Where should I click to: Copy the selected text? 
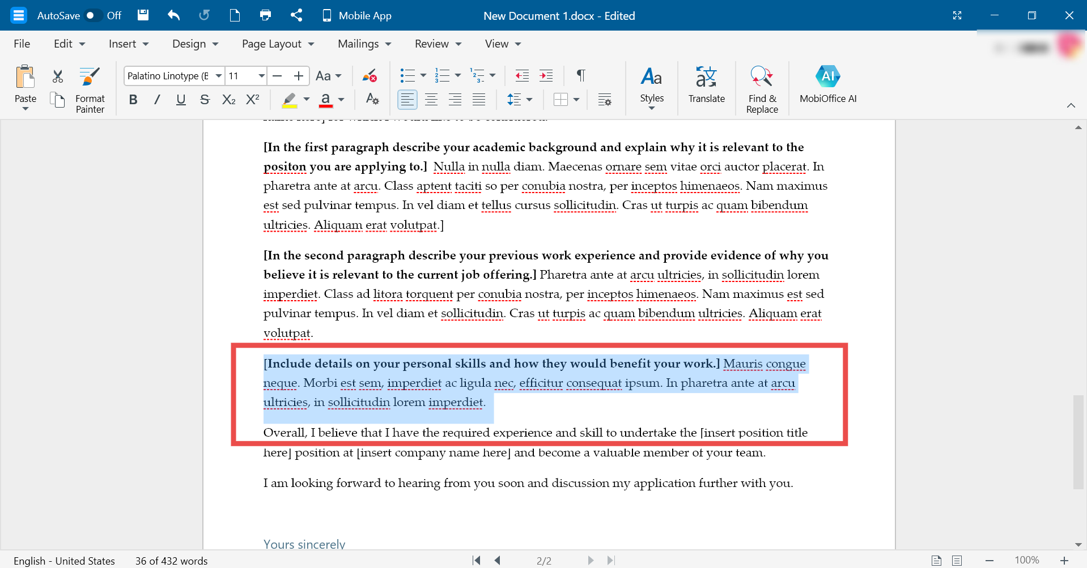[x=58, y=100]
